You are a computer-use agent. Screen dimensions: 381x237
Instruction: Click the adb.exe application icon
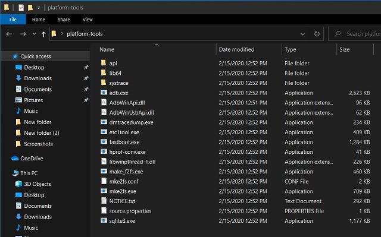[104, 93]
